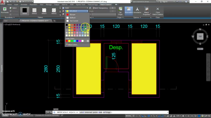Toggle dynamic input in status bar
This screenshot has width=211, height=118.
(142, 116)
